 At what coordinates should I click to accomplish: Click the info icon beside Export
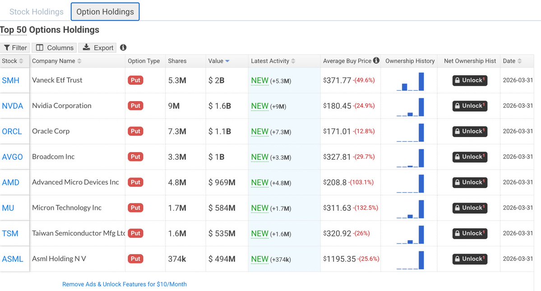[x=123, y=47]
